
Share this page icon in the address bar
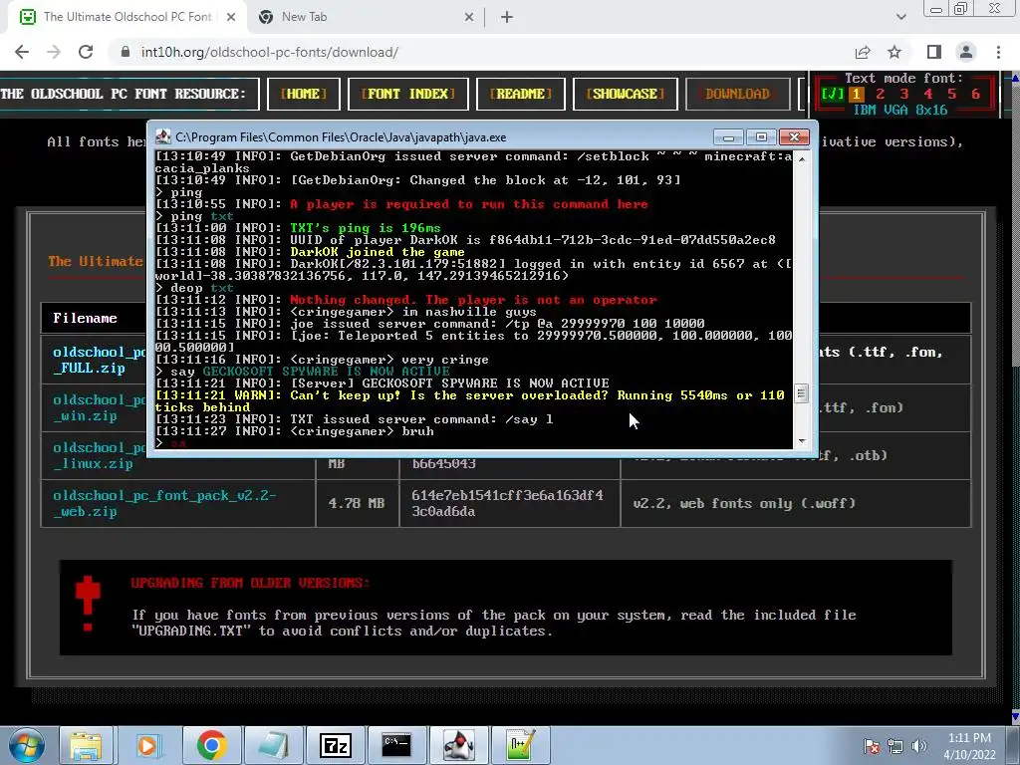click(863, 52)
